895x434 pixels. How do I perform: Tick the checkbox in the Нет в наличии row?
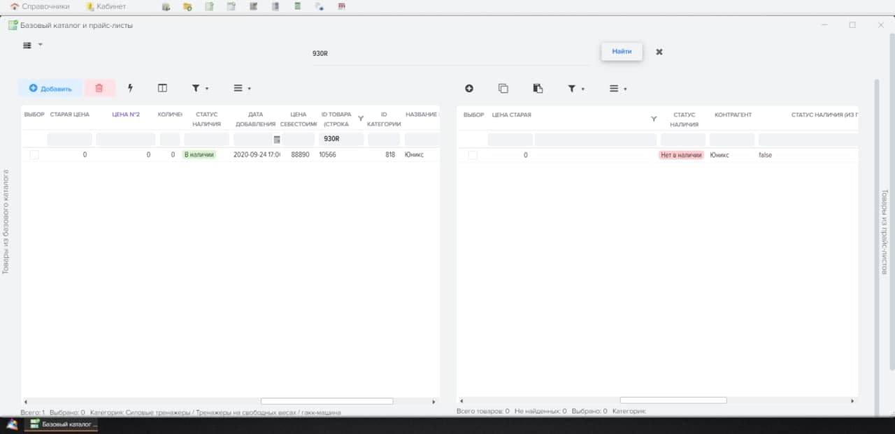click(x=473, y=154)
